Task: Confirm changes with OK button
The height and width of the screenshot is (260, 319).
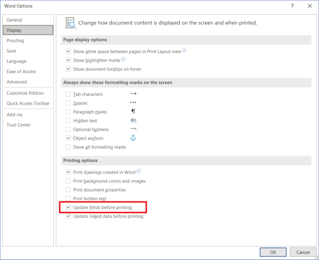Action: [273, 252]
